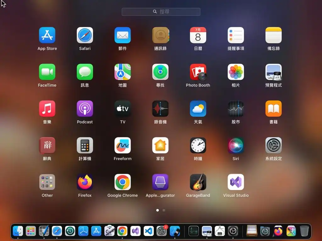Open the 股市 Stocks app
The width and height of the screenshot is (322, 241).
tap(236, 108)
